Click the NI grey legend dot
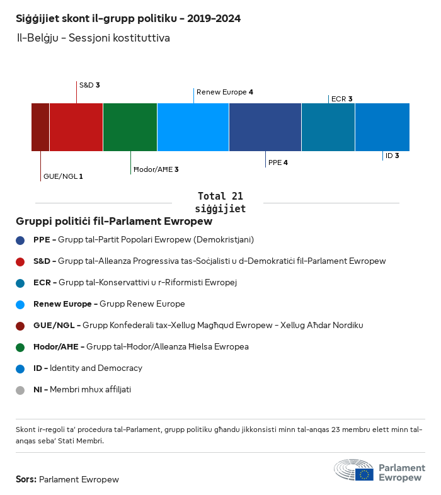This screenshot has width=441, height=495. click(20, 390)
